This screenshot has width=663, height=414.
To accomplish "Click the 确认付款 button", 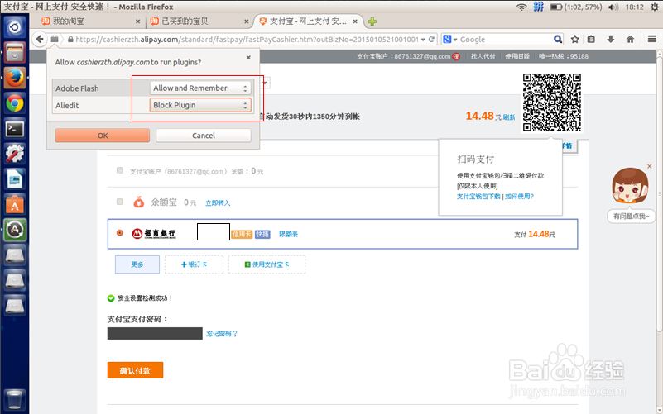I will pyautogui.click(x=135, y=370).
